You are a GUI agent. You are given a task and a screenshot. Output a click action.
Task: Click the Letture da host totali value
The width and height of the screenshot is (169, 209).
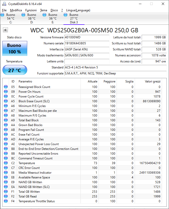(154, 37)
